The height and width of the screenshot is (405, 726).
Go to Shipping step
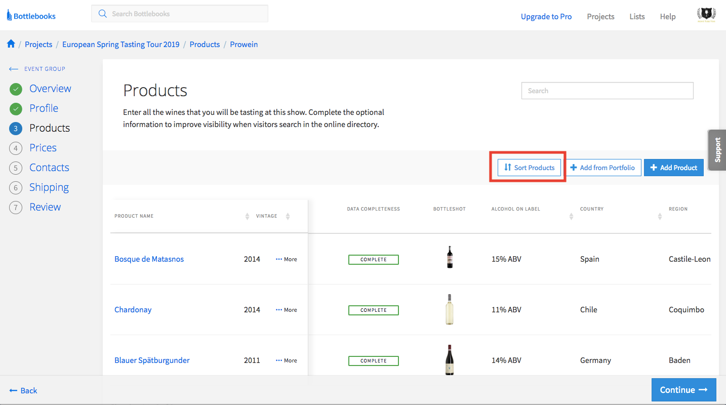[x=49, y=187]
